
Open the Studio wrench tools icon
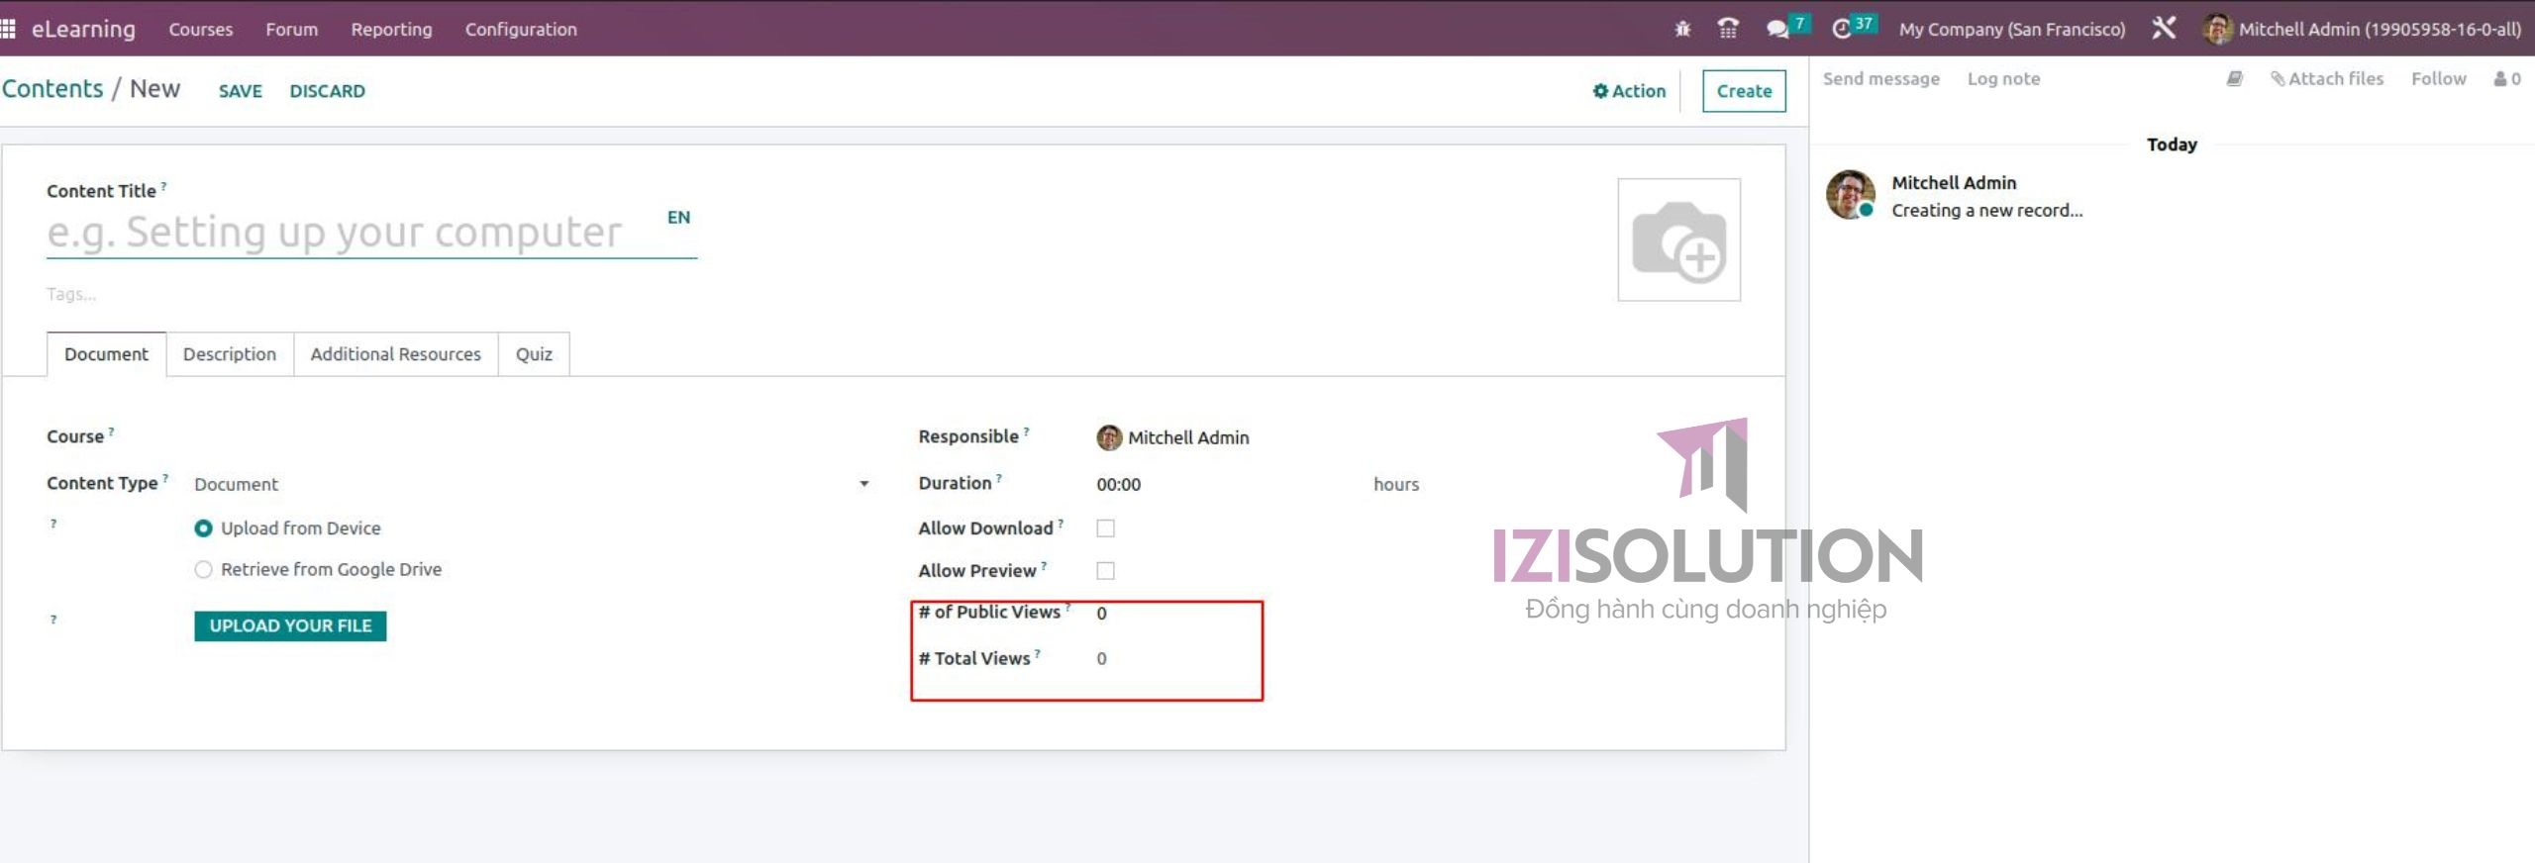coord(2164,29)
